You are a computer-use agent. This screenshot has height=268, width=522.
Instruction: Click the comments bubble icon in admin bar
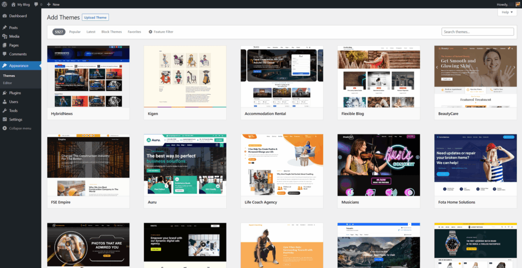(37, 4)
